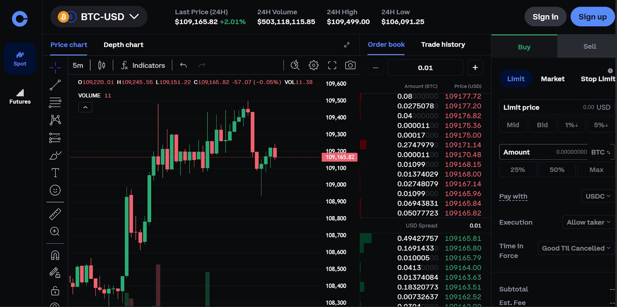Viewport: 617px width, 307px height.
Task: Enter fullscreen chart mode
Action: pos(332,65)
